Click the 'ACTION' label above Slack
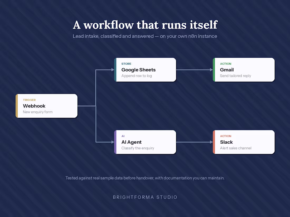The height and width of the screenshot is (217, 290). coord(226,136)
